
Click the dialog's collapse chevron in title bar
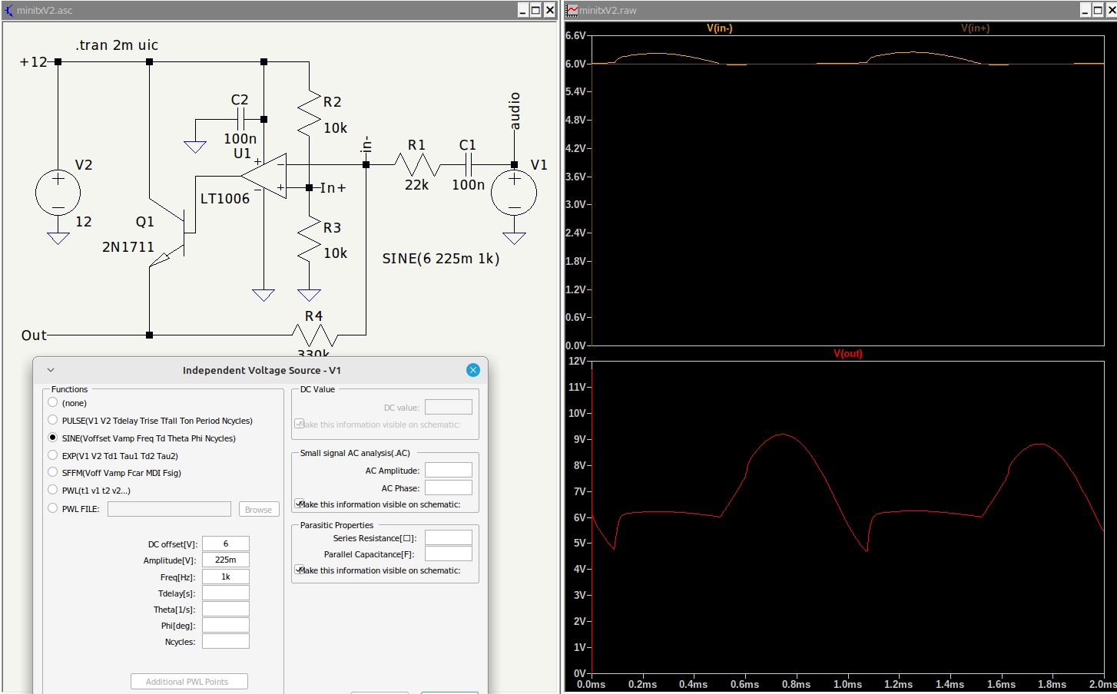click(x=51, y=370)
